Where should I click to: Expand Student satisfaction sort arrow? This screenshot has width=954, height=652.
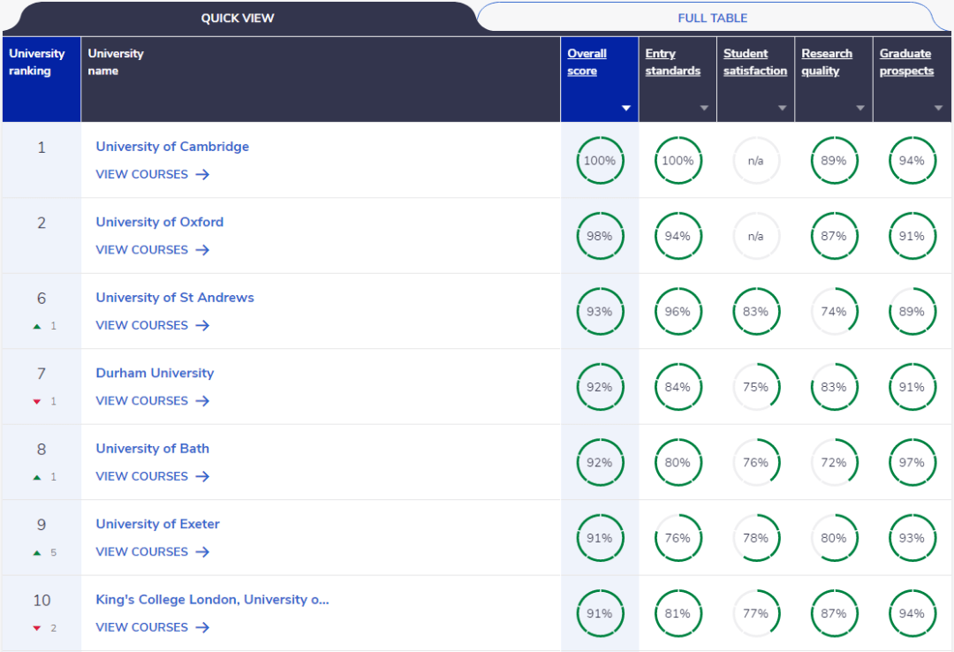(x=782, y=108)
